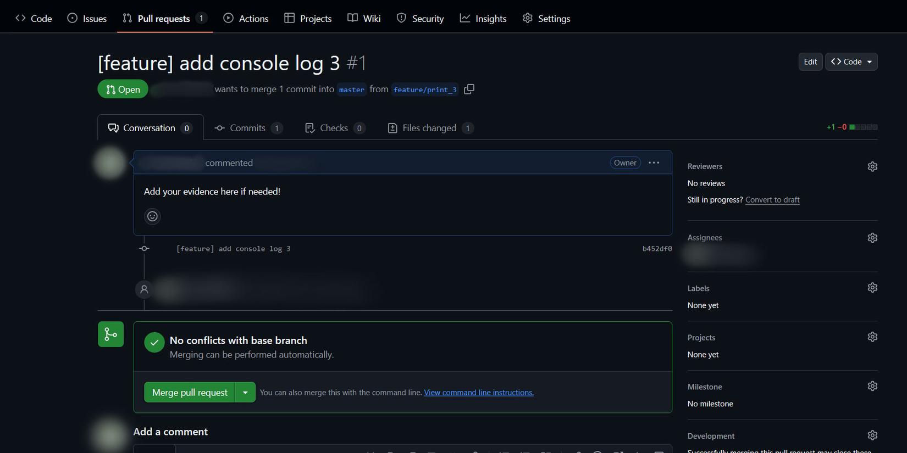View the Files changed tab

[430, 128]
